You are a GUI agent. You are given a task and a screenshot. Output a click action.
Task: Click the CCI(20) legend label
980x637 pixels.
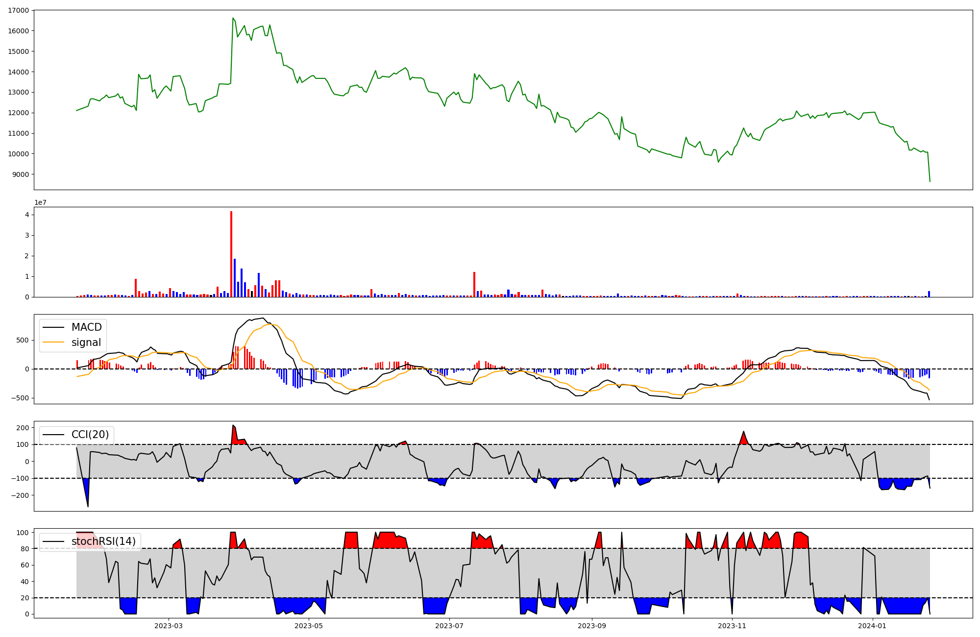(x=90, y=435)
